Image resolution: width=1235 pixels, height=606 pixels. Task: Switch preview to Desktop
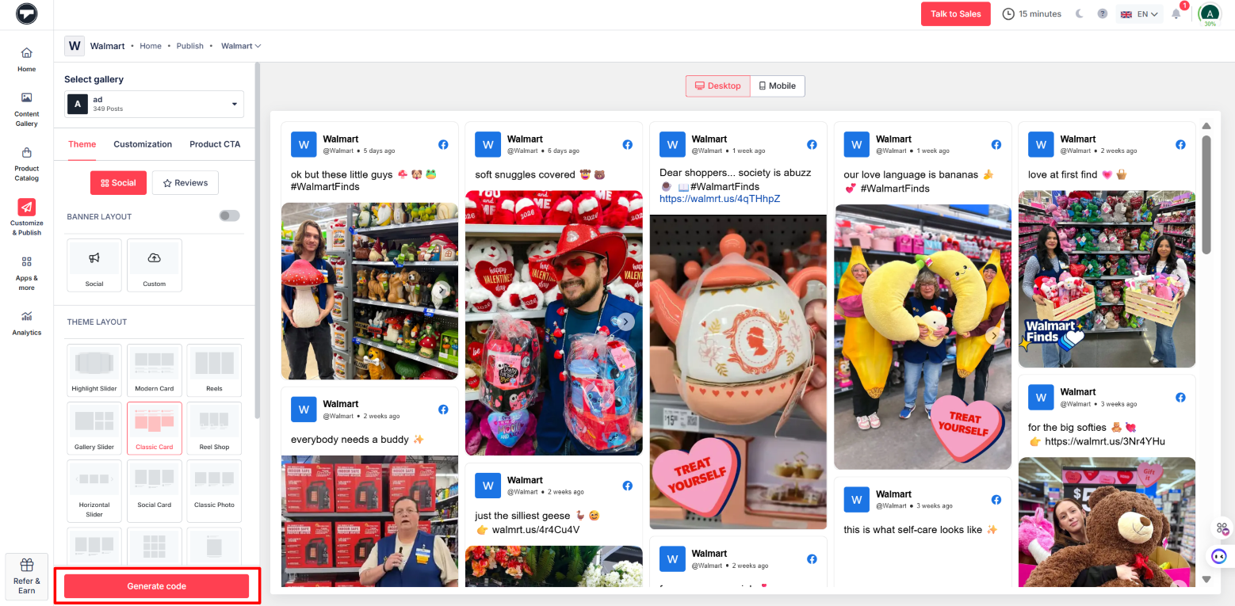point(717,86)
